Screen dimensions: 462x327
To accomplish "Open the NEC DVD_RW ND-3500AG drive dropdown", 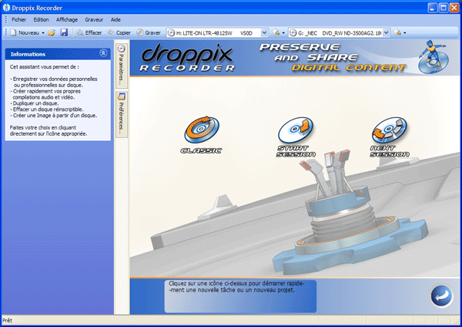I will pos(387,32).
